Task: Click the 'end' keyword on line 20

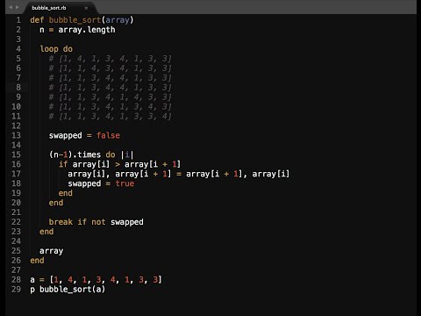Action: (56, 203)
